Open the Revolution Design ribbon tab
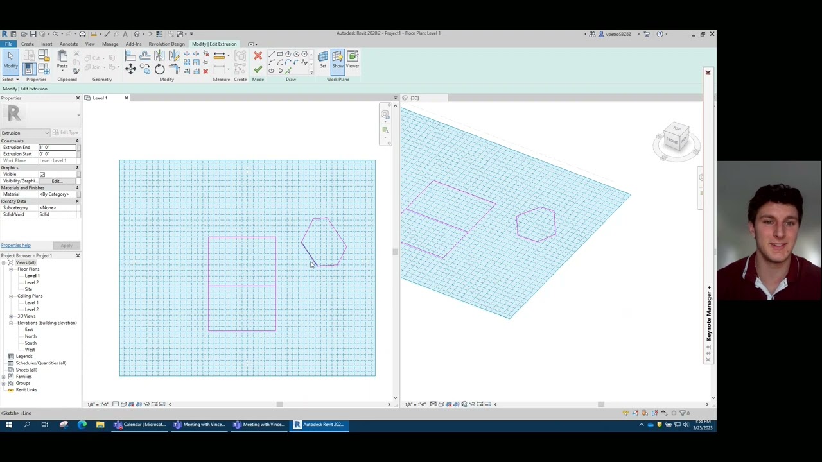Image resolution: width=822 pixels, height=462 pixels. tap(166, 44)
